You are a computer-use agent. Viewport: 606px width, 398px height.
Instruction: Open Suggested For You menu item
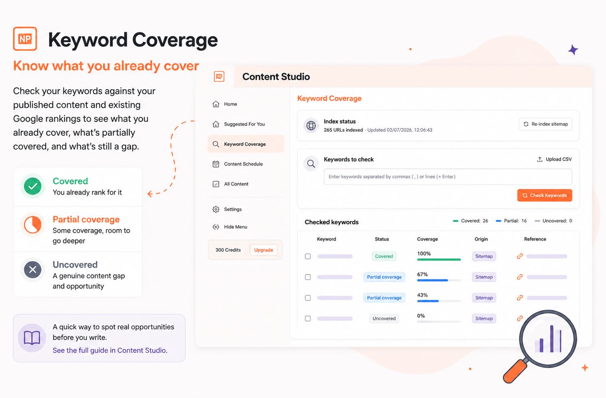tap(246, 124)
